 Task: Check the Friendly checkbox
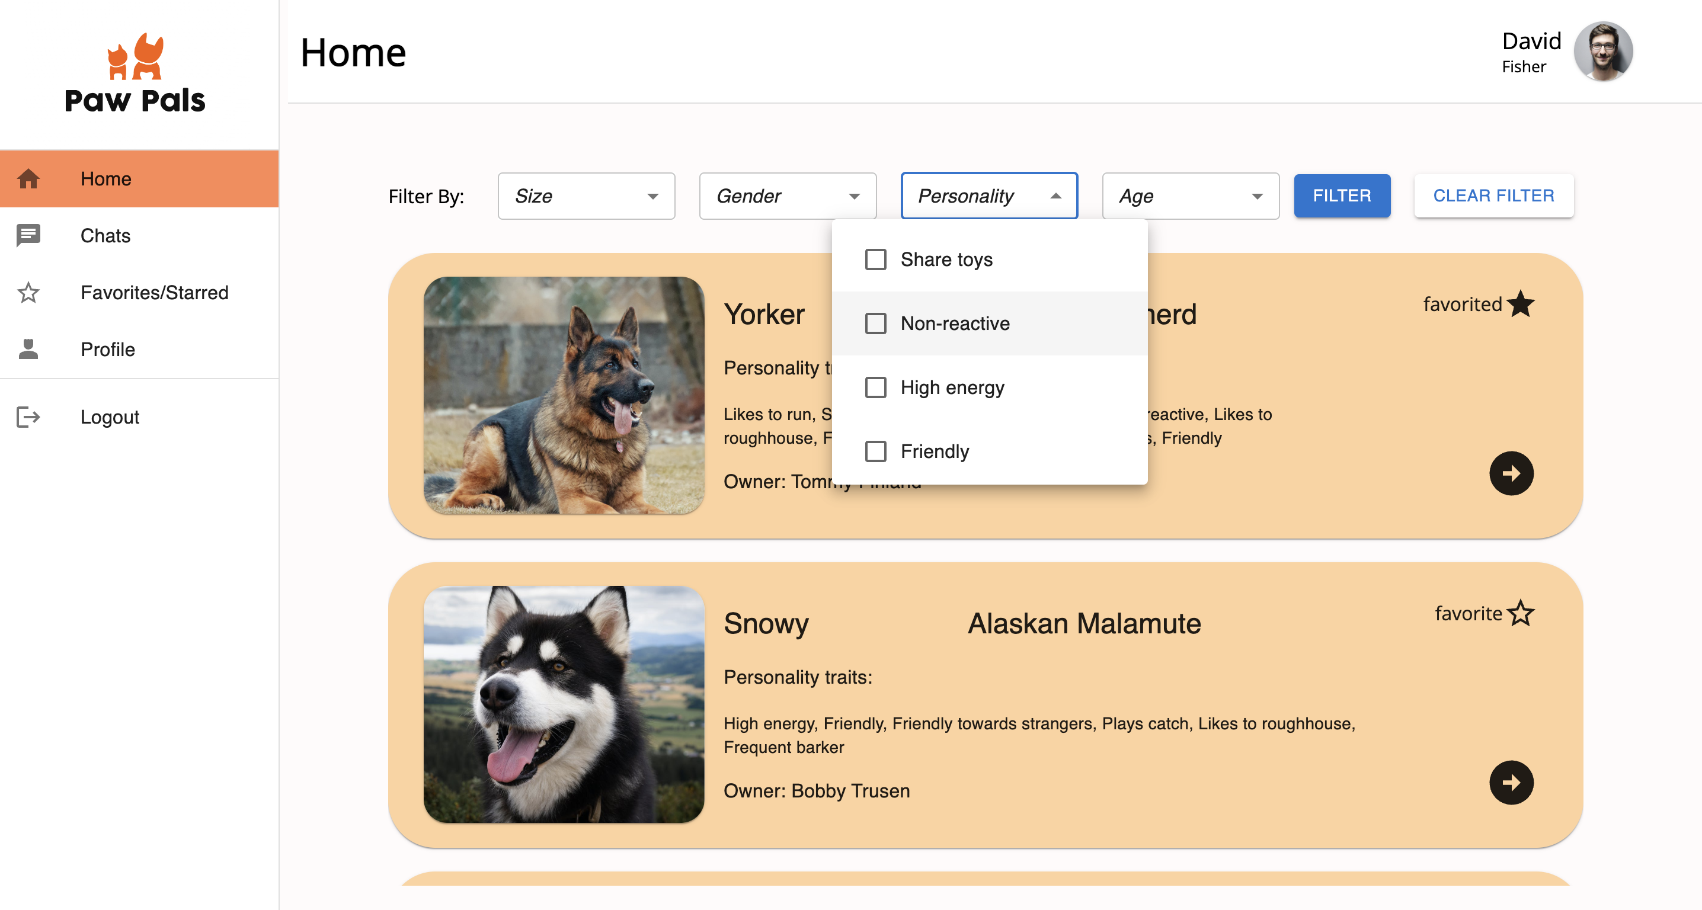pos(875,451)
